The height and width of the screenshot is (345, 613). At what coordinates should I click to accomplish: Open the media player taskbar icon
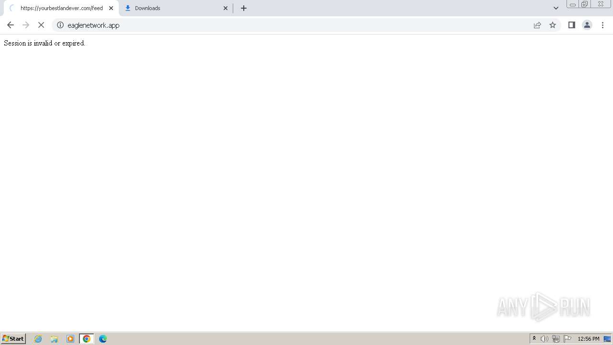click(x=70, y=339)
